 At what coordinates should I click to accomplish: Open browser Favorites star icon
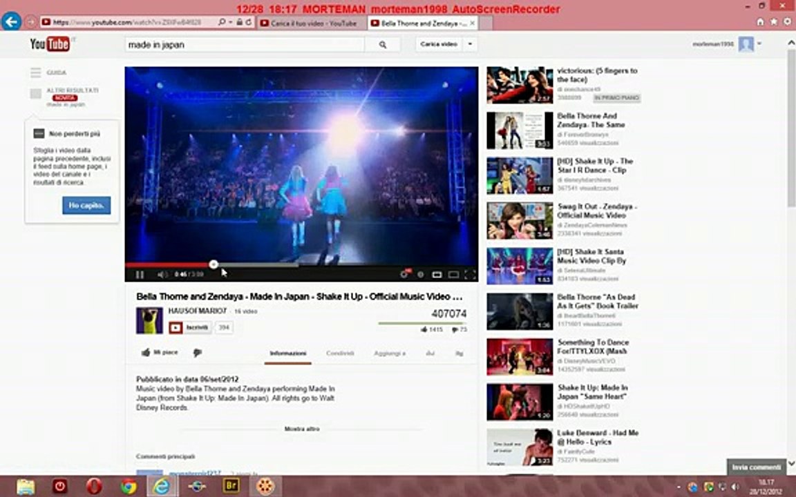click(x=774, y=22)
